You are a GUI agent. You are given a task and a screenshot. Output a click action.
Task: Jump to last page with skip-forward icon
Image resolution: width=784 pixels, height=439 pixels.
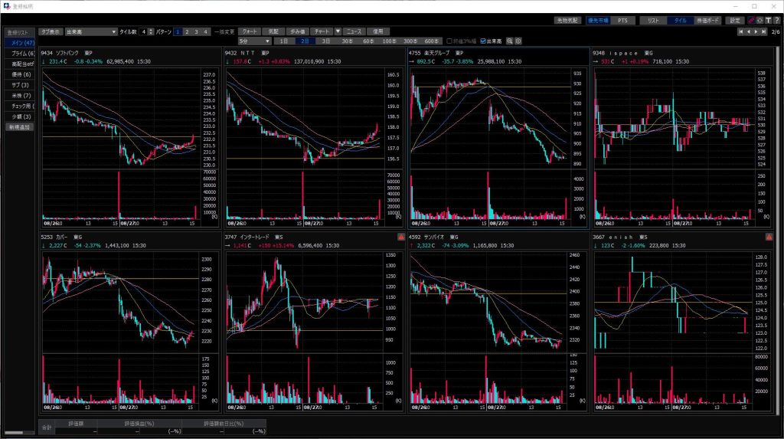[763, 32]
